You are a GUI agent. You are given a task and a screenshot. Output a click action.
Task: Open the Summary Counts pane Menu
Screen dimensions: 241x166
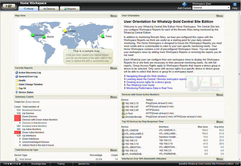coord(113,97)
